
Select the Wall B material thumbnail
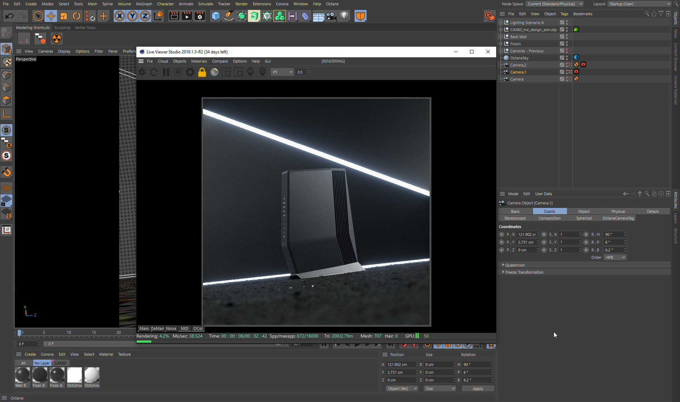tap(22, 375)
